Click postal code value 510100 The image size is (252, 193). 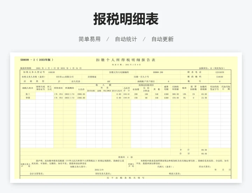[x=220, y=77]
